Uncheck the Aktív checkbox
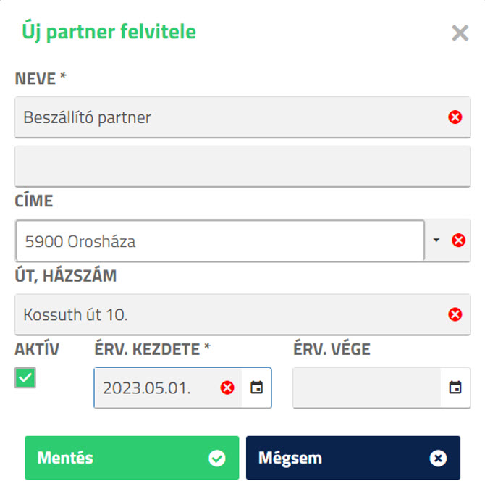This screenshot has height=494, width=485. tap(25, 377)
